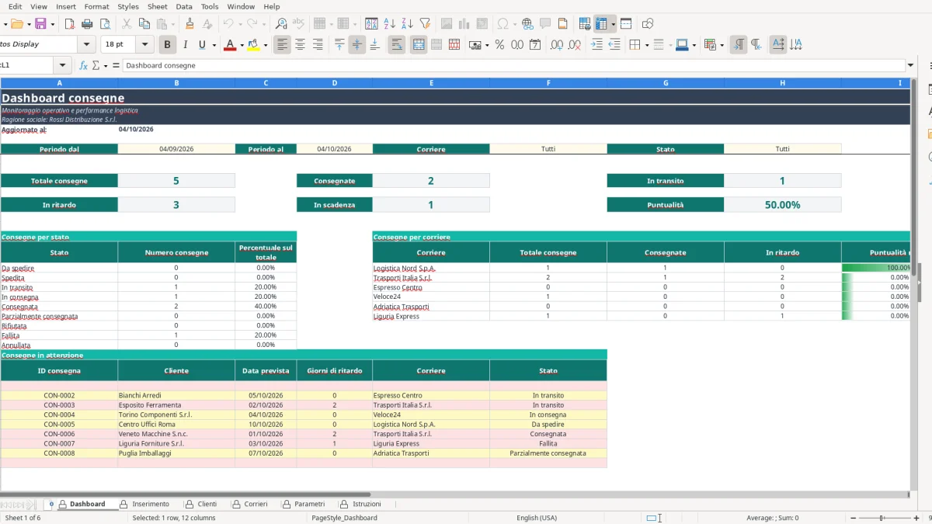Toggle Bold formatting
The height and width of the screenshot is (524, 932).
[x=166, y=45]
